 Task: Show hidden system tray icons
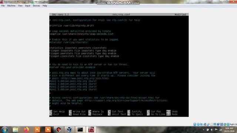(x=203, y=130)
